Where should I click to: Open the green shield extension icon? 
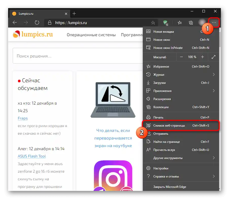[165, 23]
